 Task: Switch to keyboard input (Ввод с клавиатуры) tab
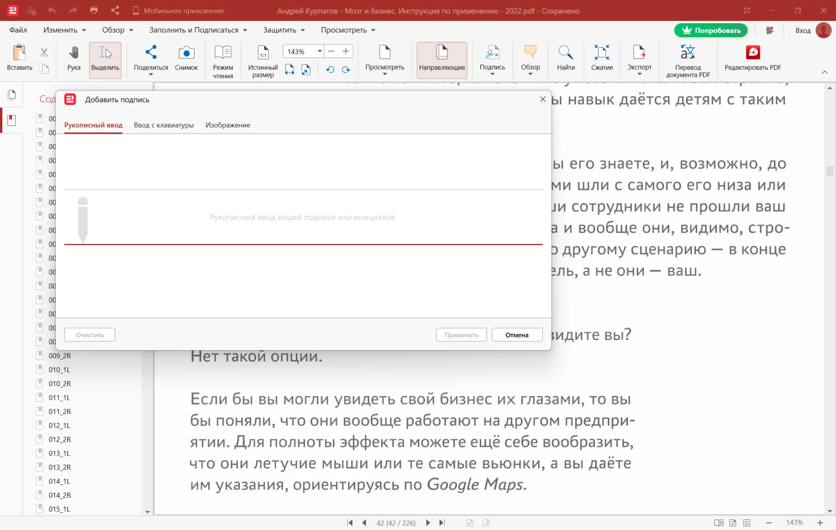[x=164, y=125]
